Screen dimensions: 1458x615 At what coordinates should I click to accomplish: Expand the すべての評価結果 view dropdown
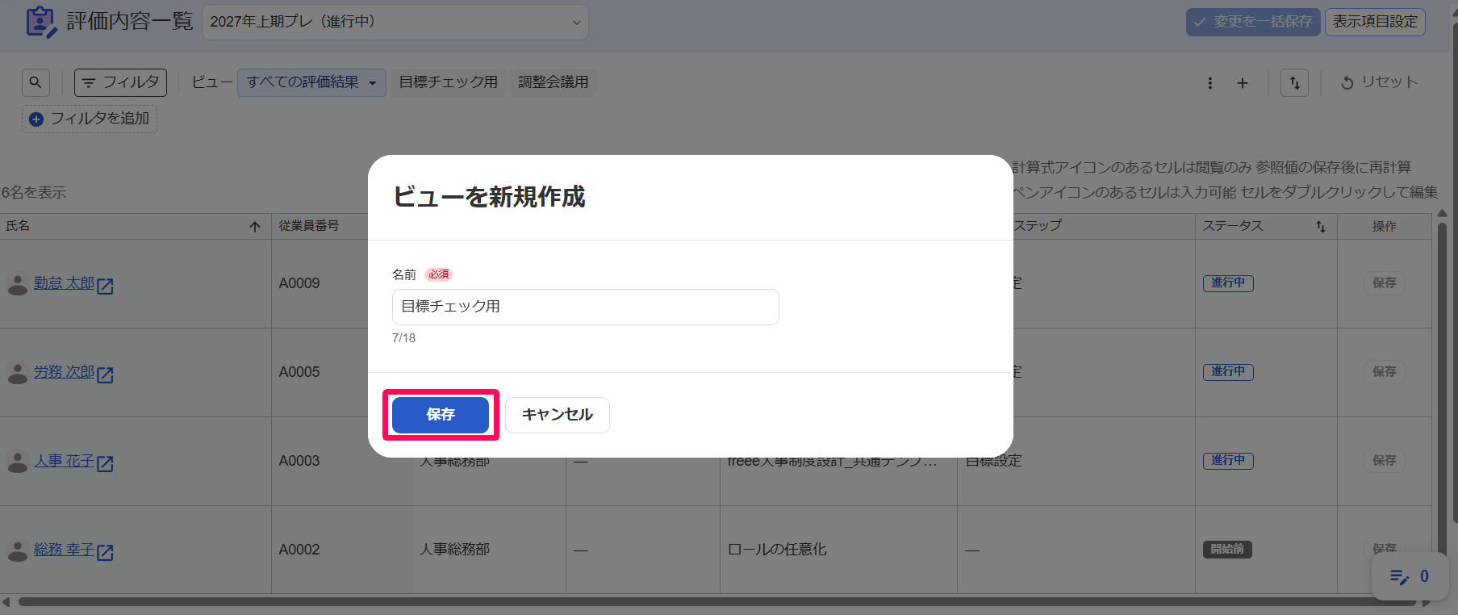(x=312, y=82)
